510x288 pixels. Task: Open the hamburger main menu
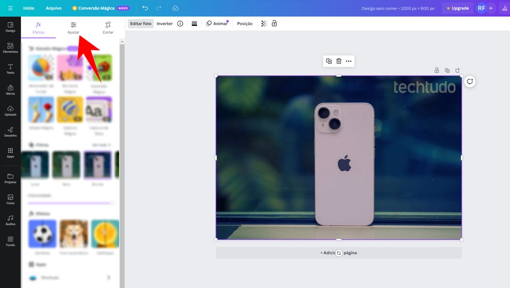click(10, 8)
